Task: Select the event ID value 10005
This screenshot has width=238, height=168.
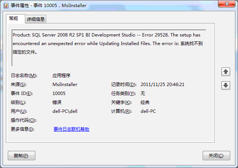Action: [x=59, y=93]
